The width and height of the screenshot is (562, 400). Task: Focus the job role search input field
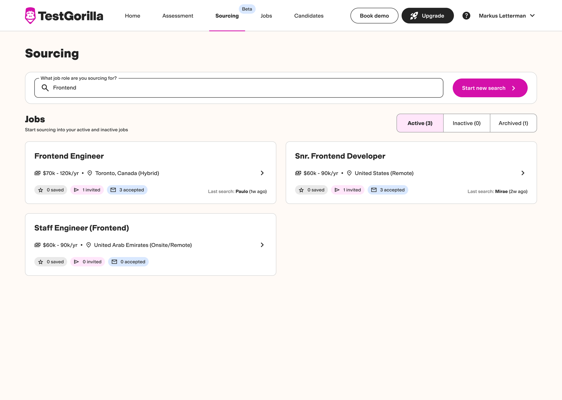(x=239, y=88)
